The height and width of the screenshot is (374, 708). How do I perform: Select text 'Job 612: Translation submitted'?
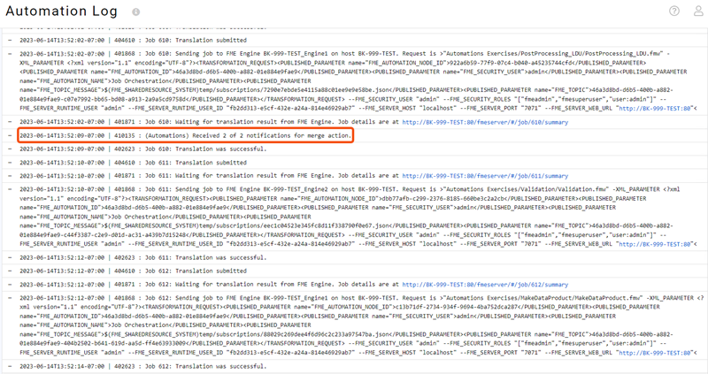(196, 271)
